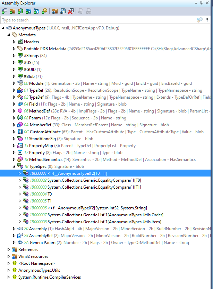Click the NuGet packages cache folder icon

point(28,11)
